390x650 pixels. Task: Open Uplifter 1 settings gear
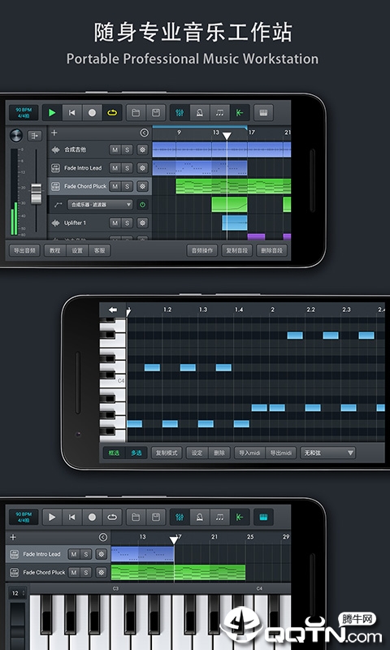[142, 223]
